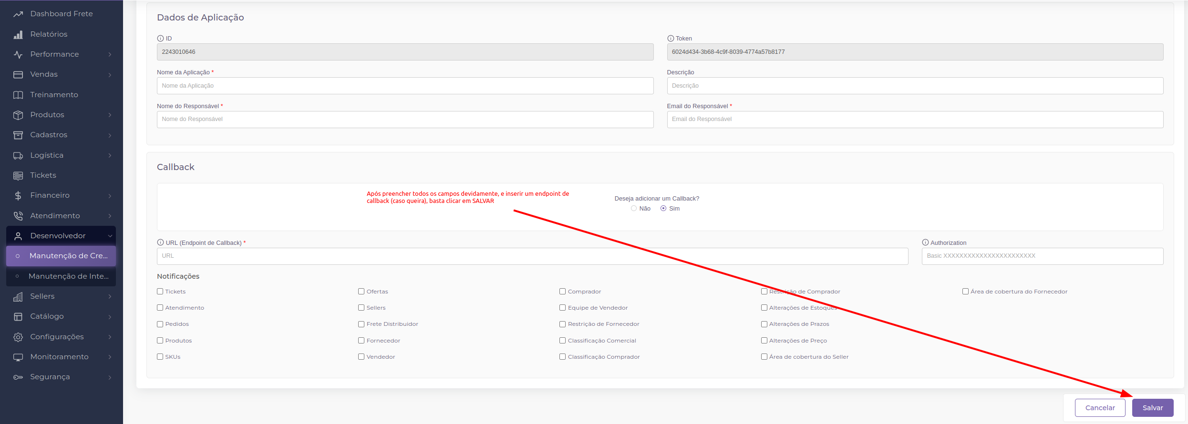Open the Sellers menu item
The image size is (1188, 424).
[x=42, y=296]
